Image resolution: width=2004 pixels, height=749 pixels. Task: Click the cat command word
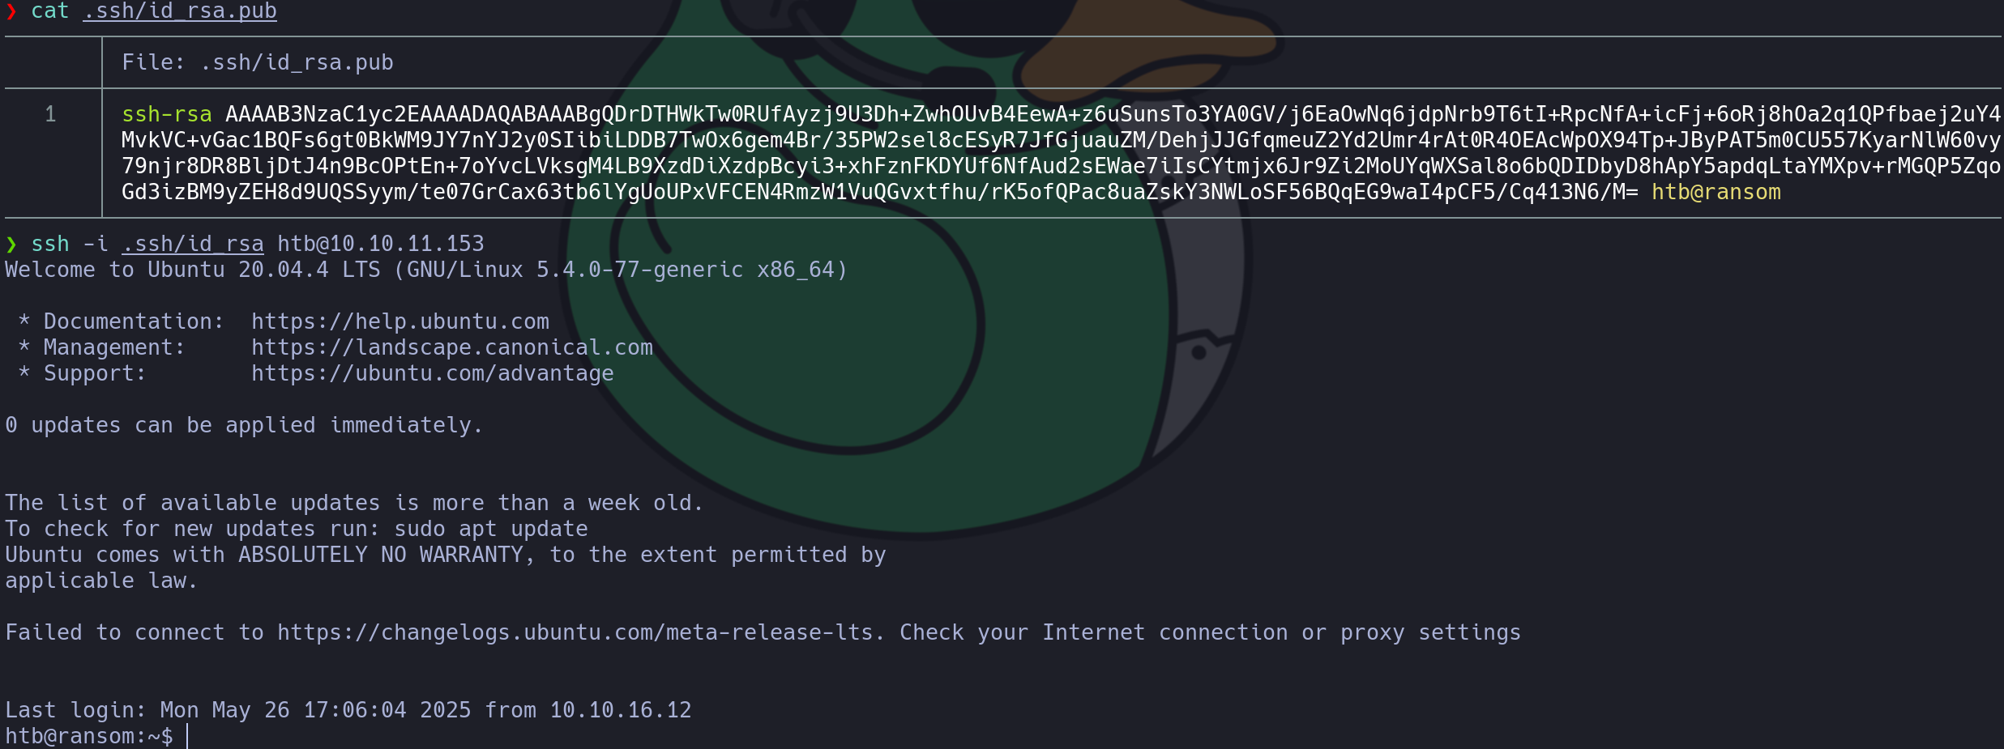pos(50,11)
